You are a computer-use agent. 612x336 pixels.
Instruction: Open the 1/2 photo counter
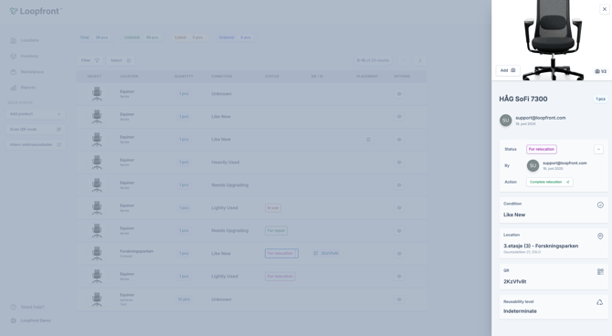point(601,71)
